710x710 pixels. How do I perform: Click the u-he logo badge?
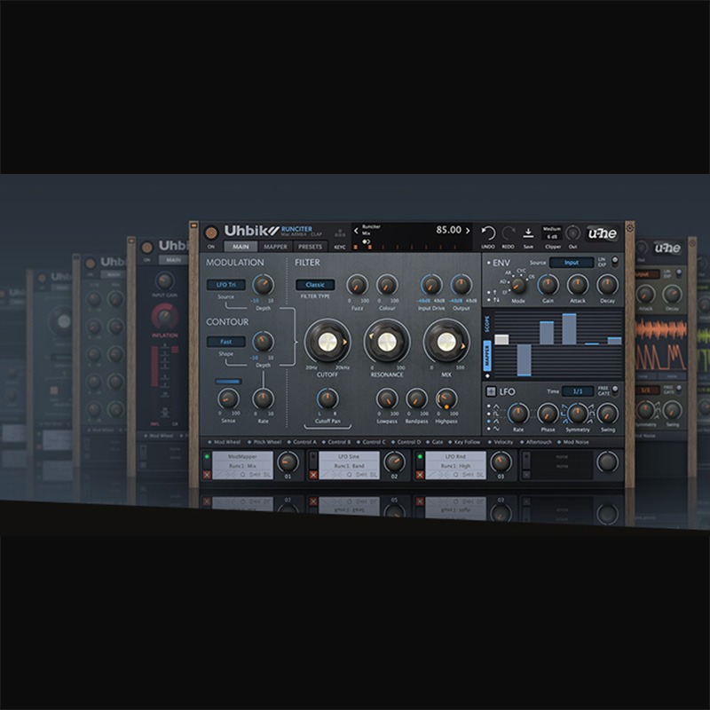tap(603, 233)
